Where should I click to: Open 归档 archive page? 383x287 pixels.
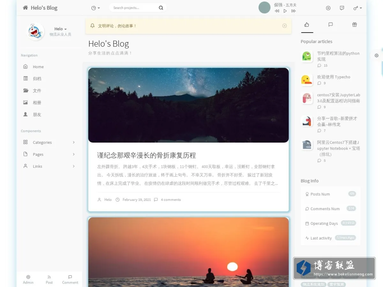pos(49,78)
